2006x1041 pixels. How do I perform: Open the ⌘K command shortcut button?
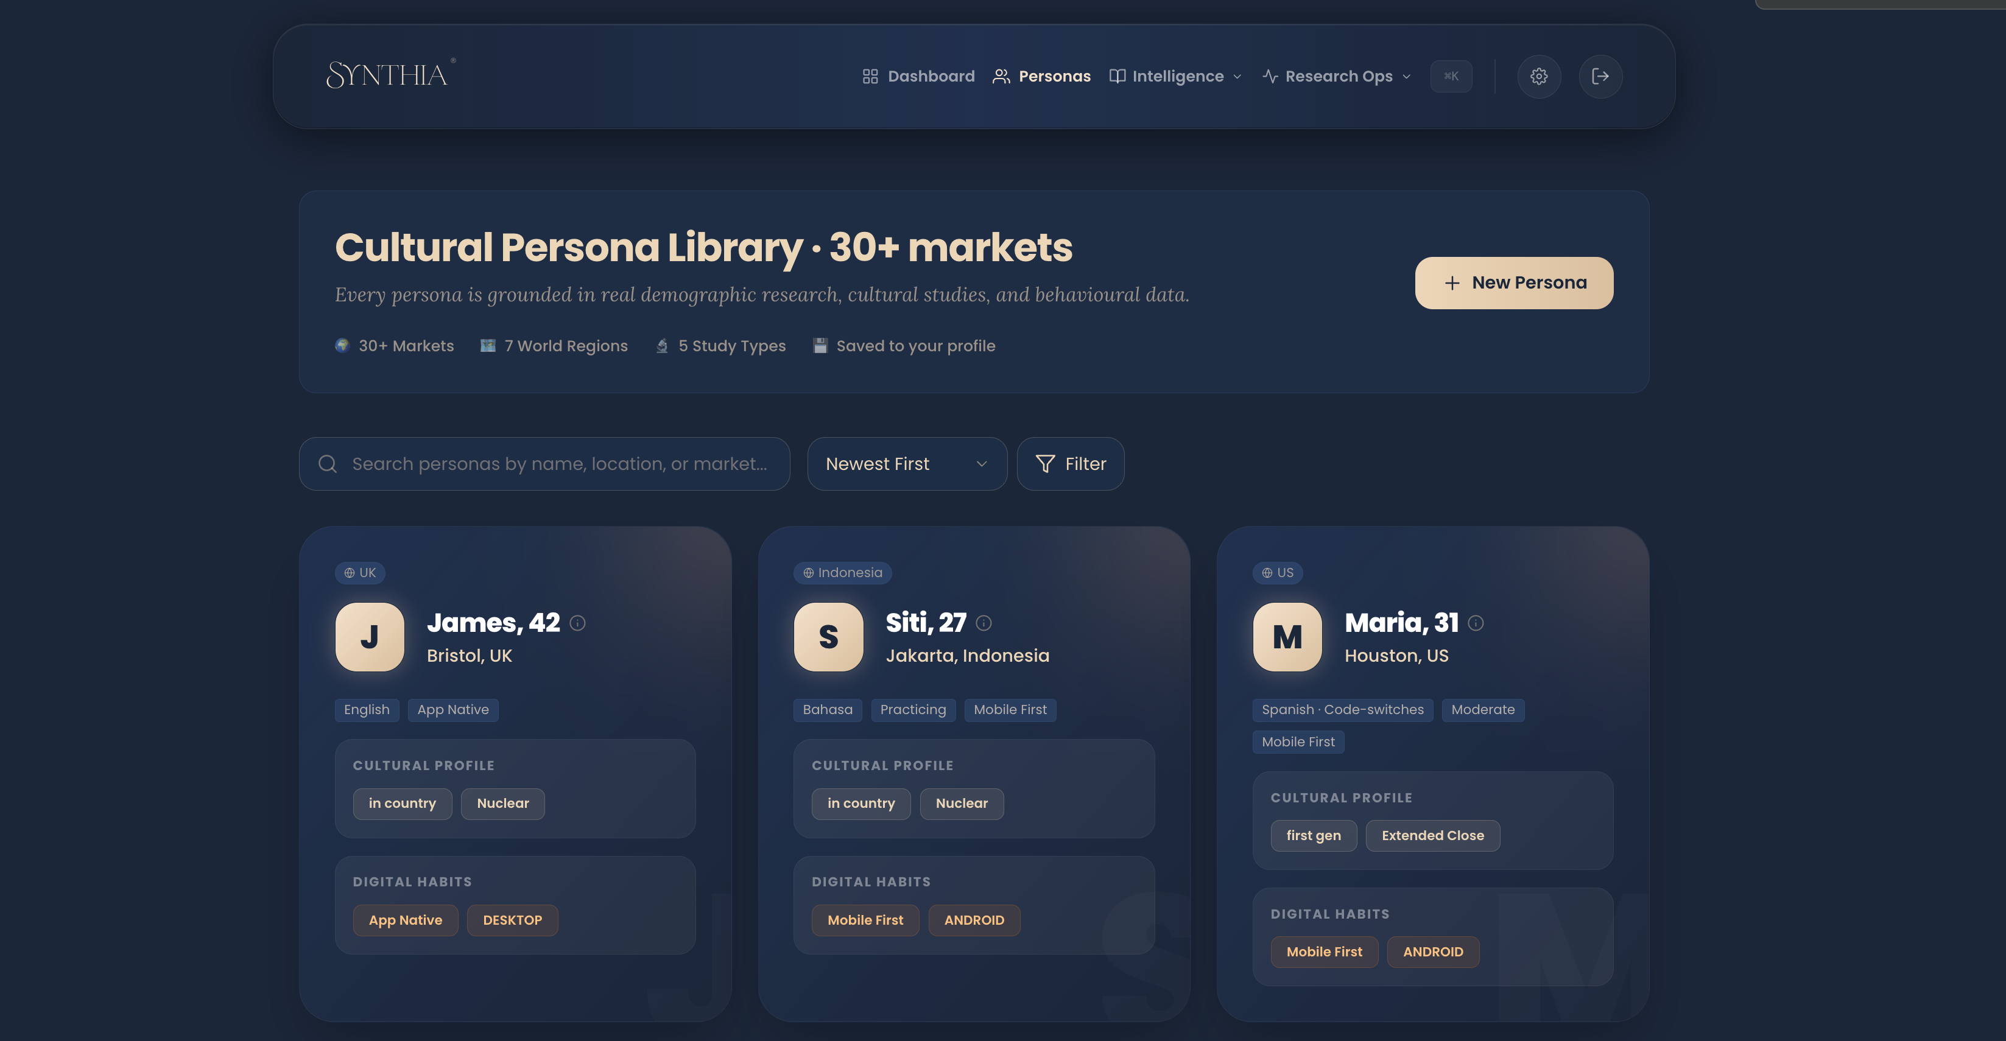coord(1451,76)
